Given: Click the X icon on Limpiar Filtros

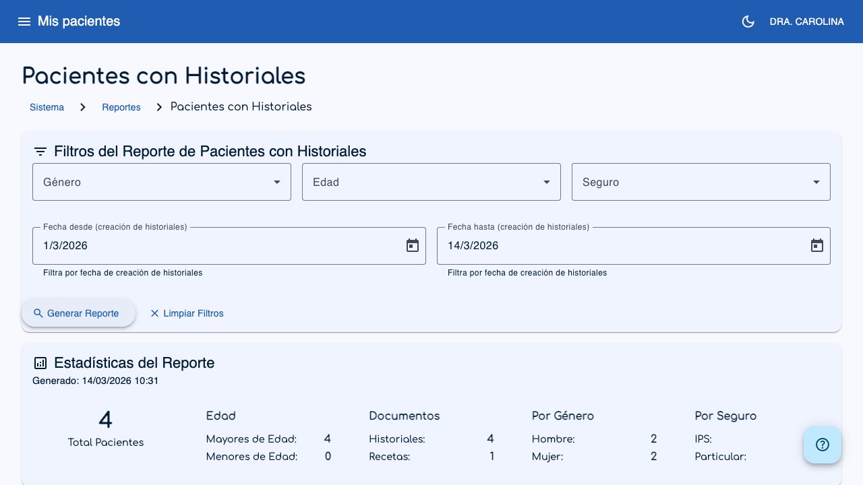Looking at the screenshot, I should pyautogui.click(x=154, y=313).
